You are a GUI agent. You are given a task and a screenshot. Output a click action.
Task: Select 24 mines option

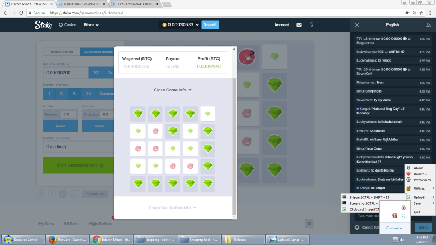coord(88,94)
